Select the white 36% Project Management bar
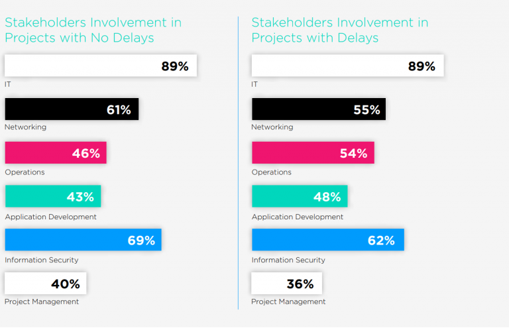The image size is (509, 328). point(286,284)
